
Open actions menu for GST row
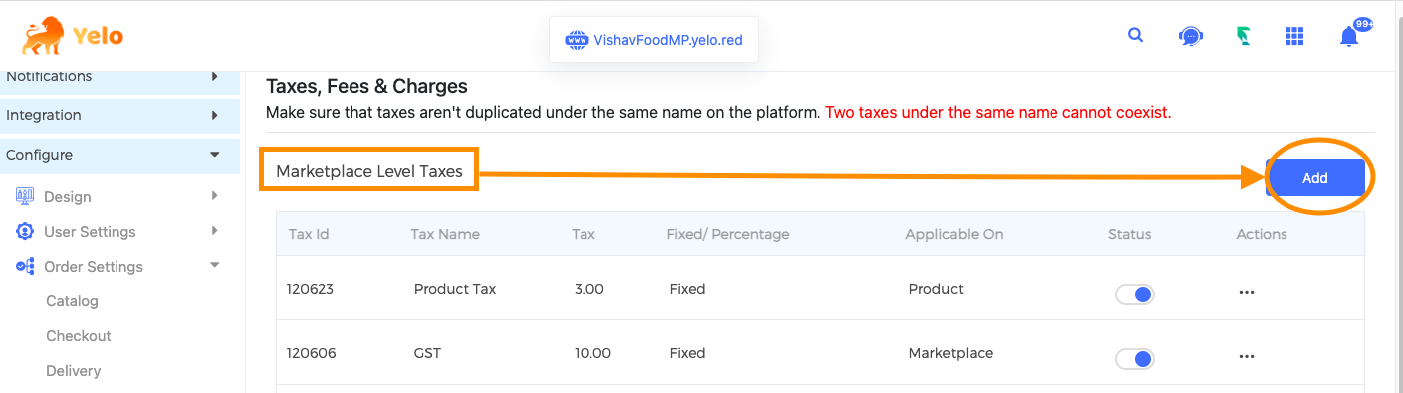pyautogui.click(x=1246, y=356)
